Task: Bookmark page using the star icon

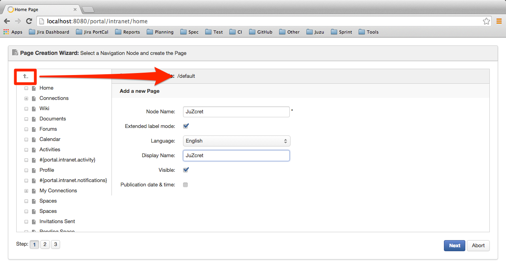Action: 486,21
